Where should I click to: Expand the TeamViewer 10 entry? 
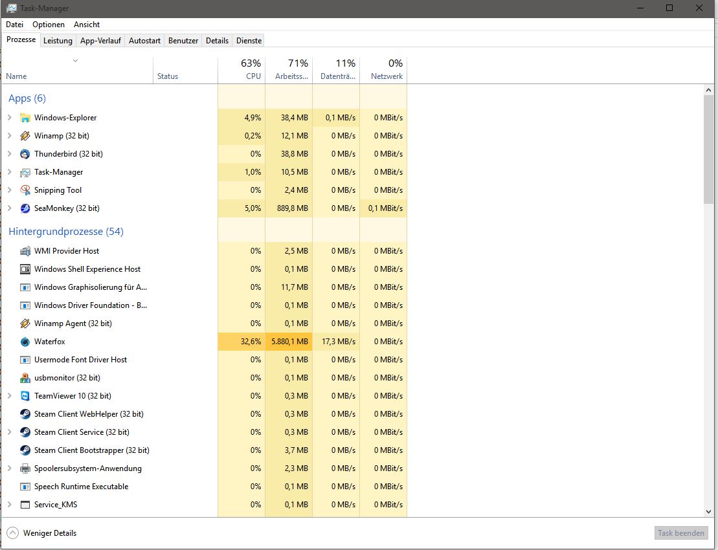tap(9, 396)
